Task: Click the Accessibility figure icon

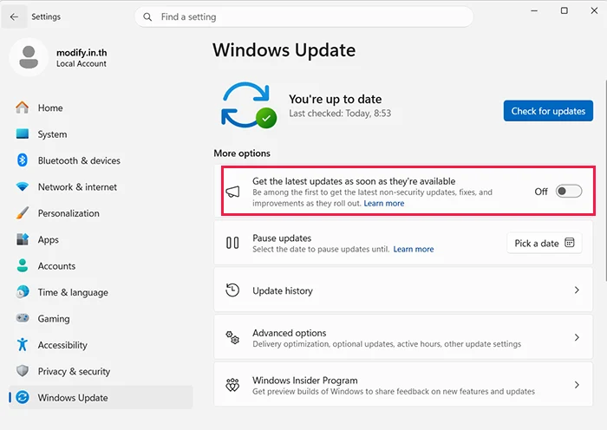Action: click(x=23, y=344)
